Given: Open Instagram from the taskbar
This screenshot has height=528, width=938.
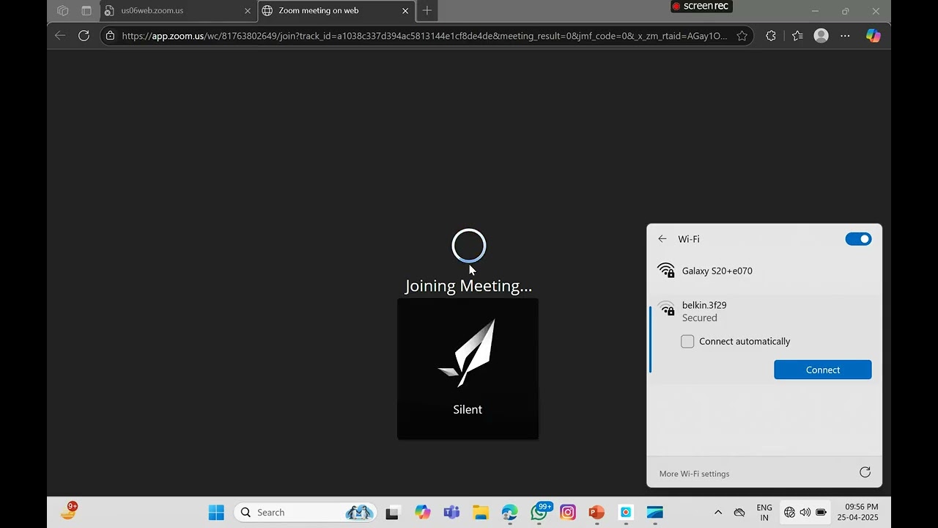Looking at the screenshot, I should click(x=568, y=513).
